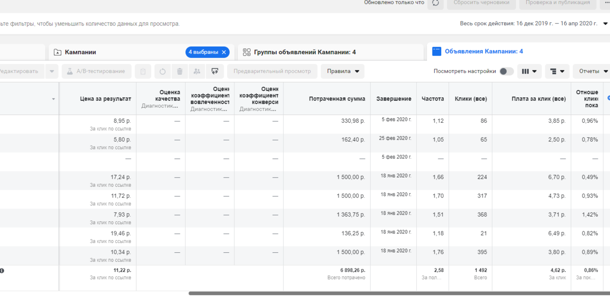Click the 'Проверка и публикация' button
The width and height of the screenshot is (610, 307).
[558, 3]
